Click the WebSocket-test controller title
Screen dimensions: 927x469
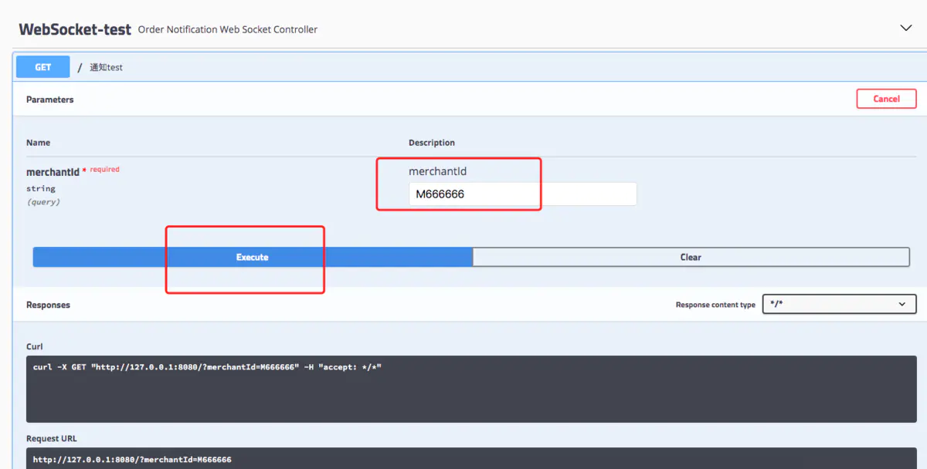point(75,29)
